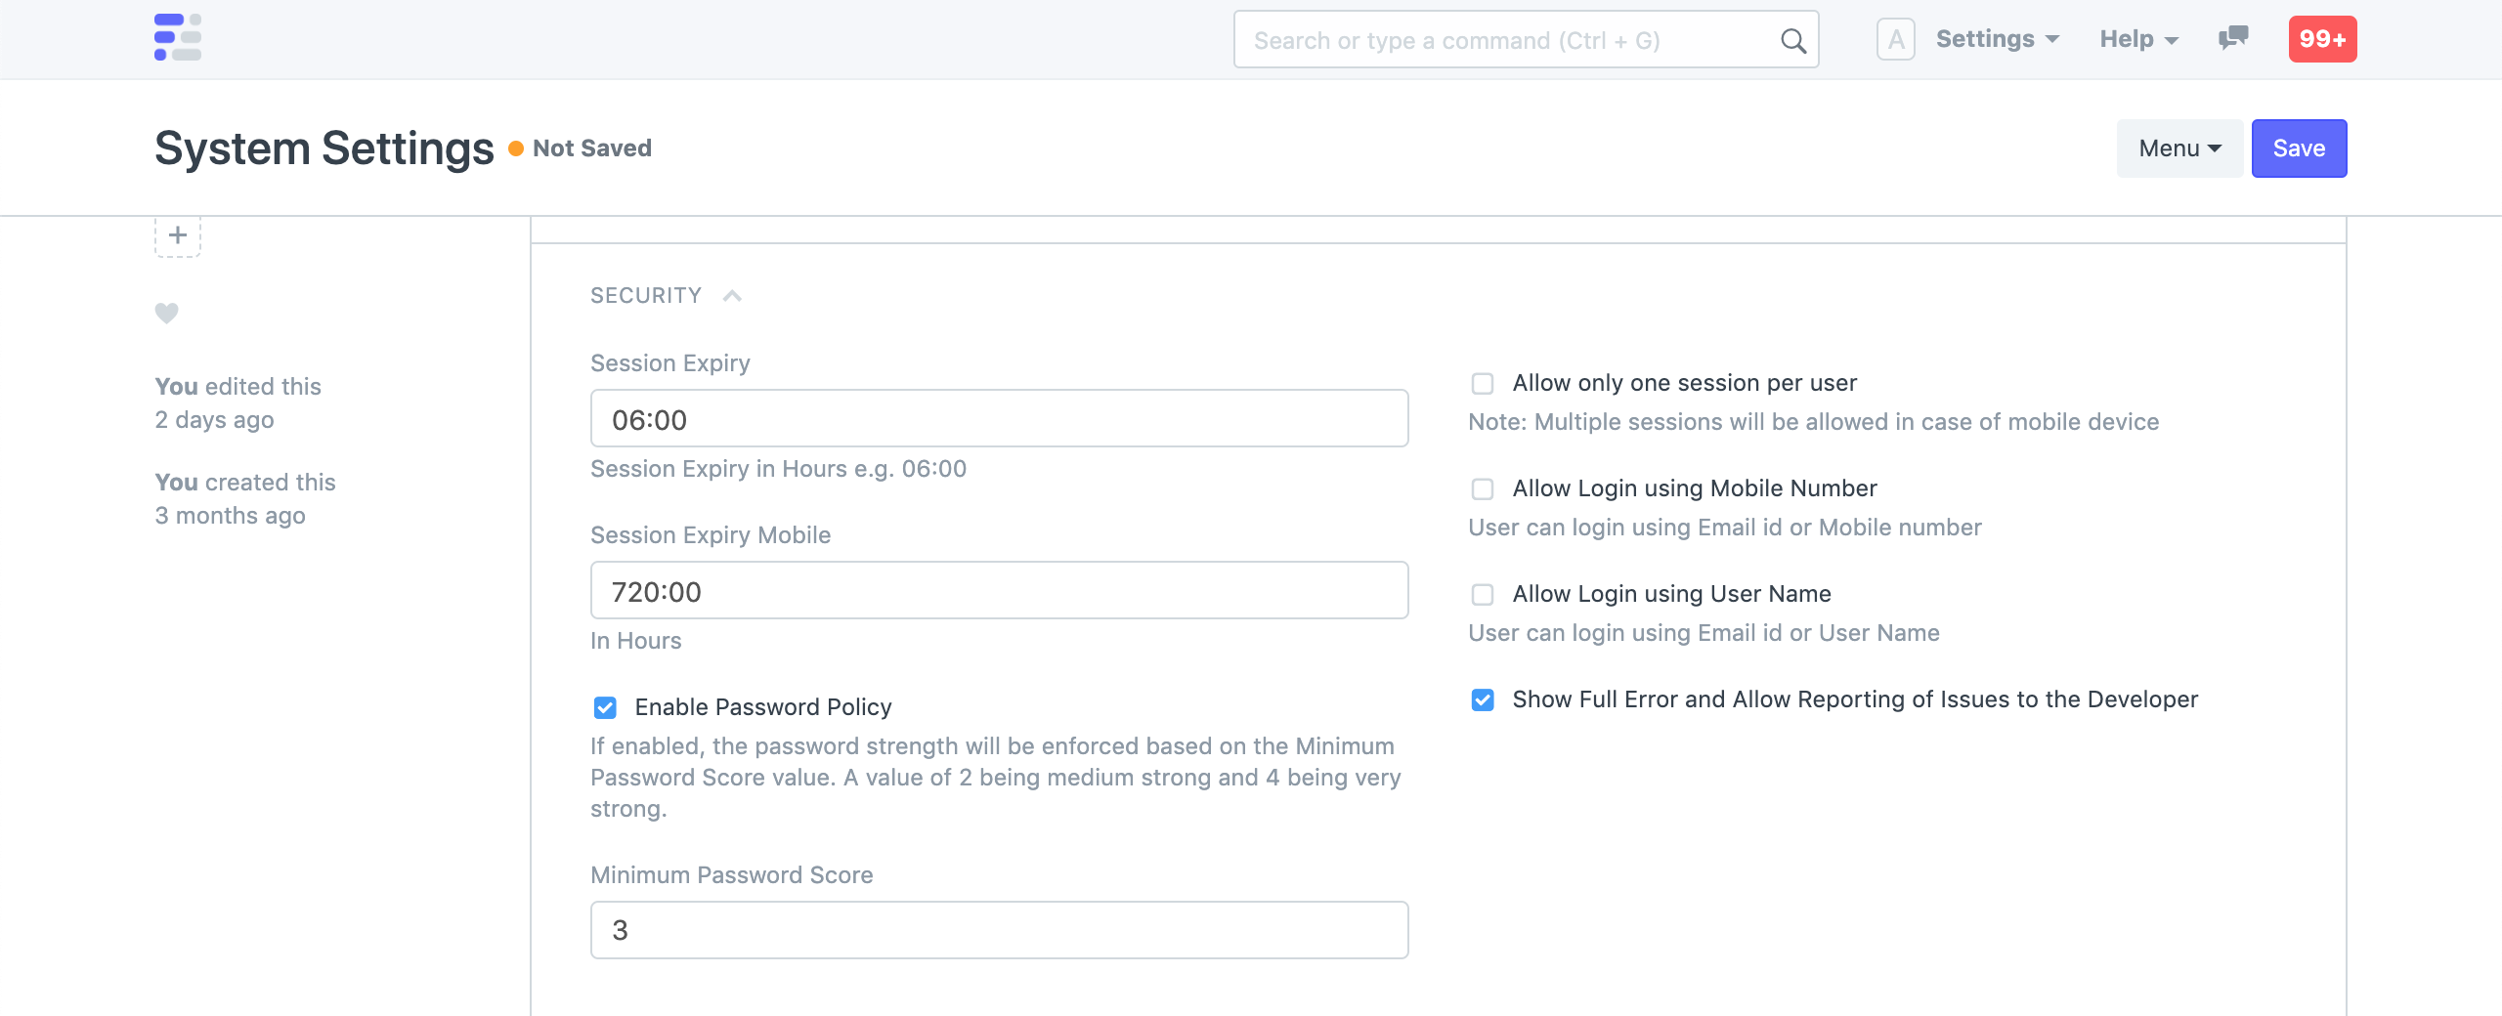Open the Menu dropdown button
The width and height of the screenshot is (2502, 1016).
coord(2179,148)
